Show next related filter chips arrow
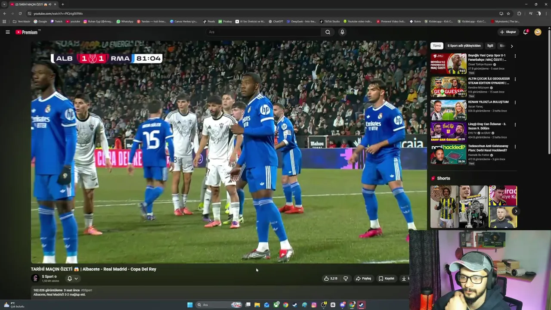Screen dimensions: 551x310 (x=511, y=46)
